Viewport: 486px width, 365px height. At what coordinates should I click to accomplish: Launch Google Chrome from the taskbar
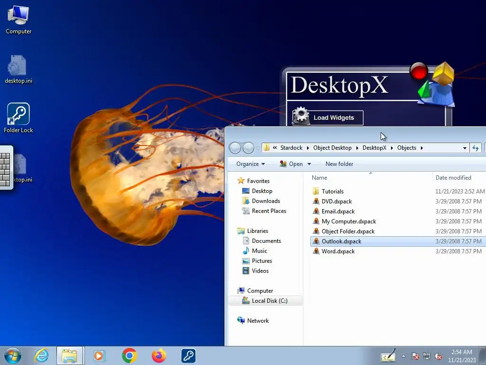[x=129, y=355]
